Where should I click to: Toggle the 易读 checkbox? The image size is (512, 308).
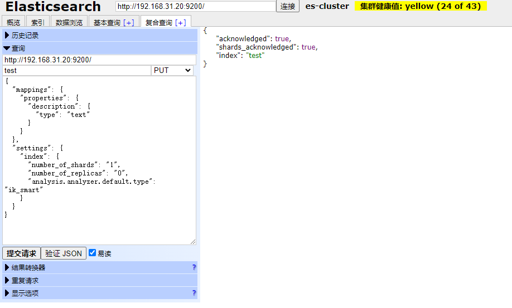point(93,253)
